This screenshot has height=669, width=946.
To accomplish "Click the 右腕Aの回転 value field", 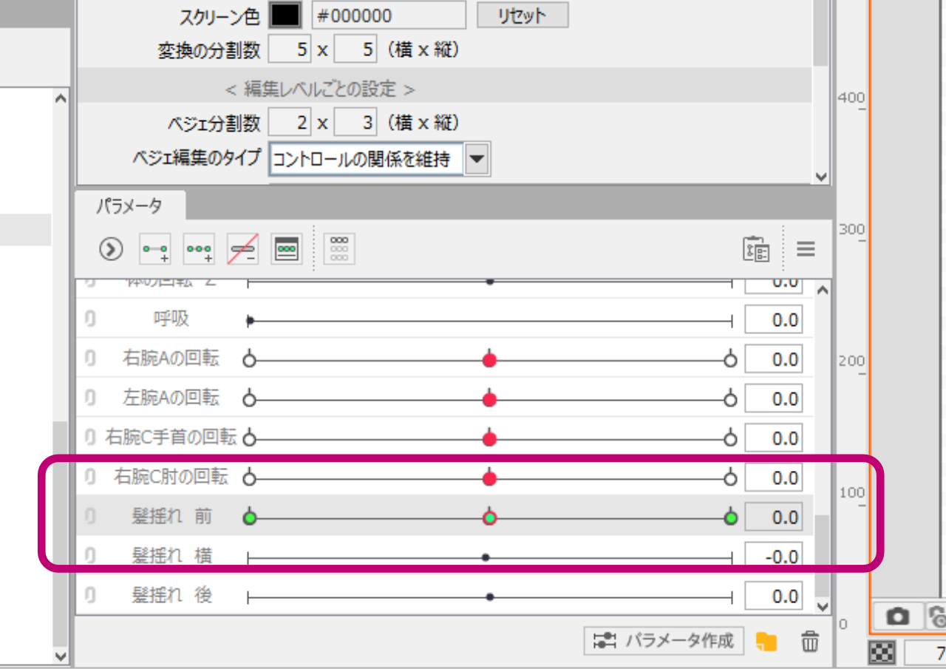I will click(x=774, y=360).
